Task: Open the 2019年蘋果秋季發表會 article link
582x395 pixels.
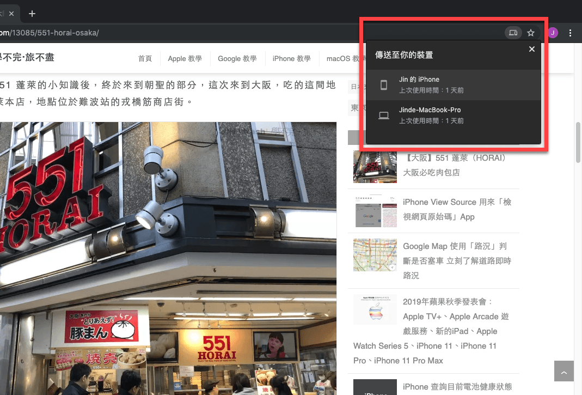Action: 431,331
